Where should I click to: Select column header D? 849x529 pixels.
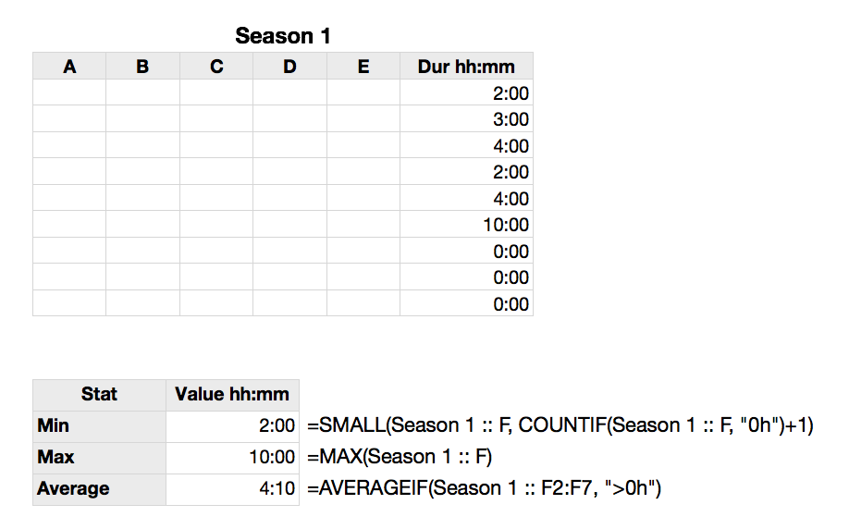pos(289,67)
